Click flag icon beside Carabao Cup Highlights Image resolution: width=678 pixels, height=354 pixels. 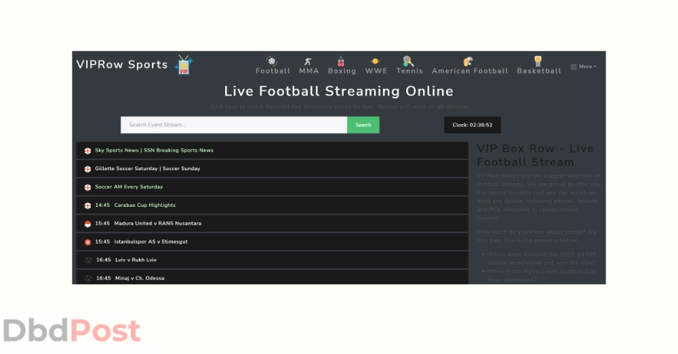pos(87,205)
